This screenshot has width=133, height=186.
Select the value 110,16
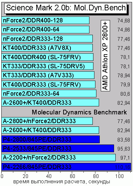click(122, 167)
